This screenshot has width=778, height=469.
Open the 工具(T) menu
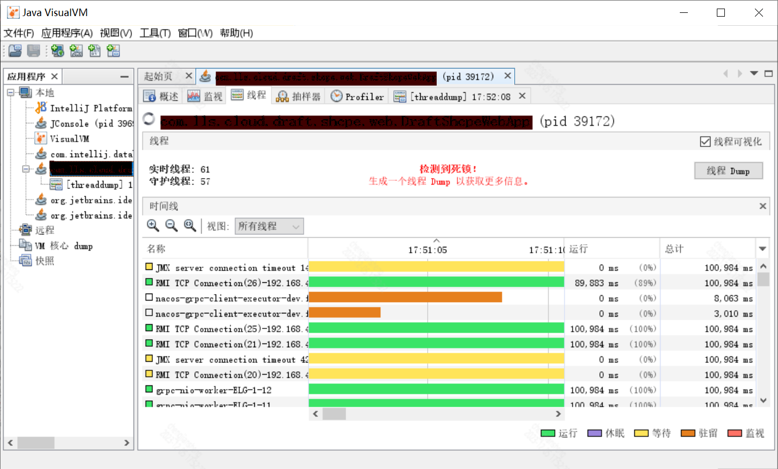[155, 33]
